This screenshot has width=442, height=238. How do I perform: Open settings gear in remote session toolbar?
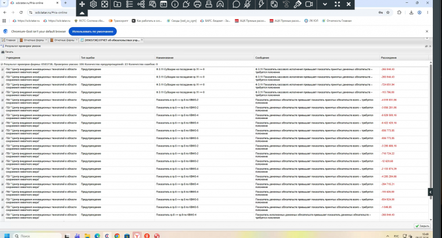click(93, 4)
